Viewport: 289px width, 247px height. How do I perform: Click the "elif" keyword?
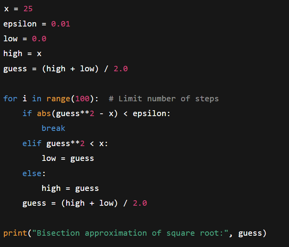(32, 143)
